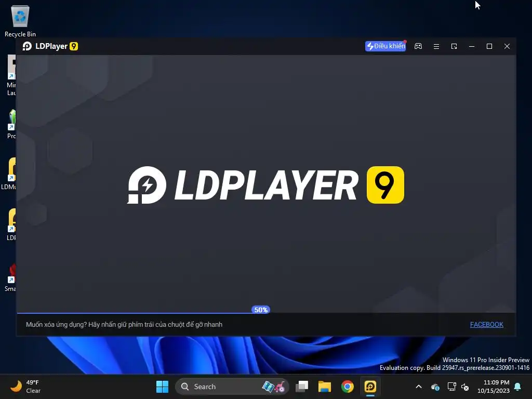Screen dimensions: 532x399
Task: Open the notifications bell icon
Action: click(518, 387)
